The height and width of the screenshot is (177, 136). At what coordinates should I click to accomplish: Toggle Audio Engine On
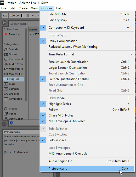click(87, 161)
